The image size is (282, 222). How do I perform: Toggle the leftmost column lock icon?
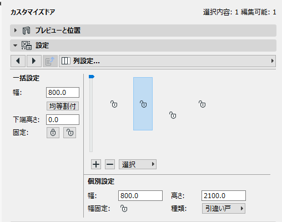(114, 104)
